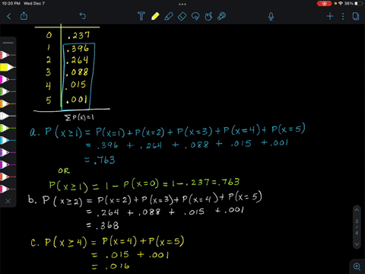365x274 pixels.
Task: Select the Hand pan tool
Action: (x=208, y=16)
